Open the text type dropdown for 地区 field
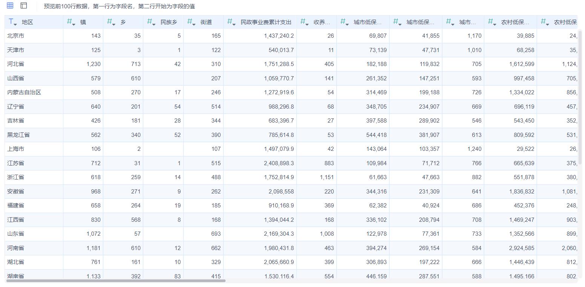Image resolution: width=585 pixels, height=287 pixels. coord(12,22)
